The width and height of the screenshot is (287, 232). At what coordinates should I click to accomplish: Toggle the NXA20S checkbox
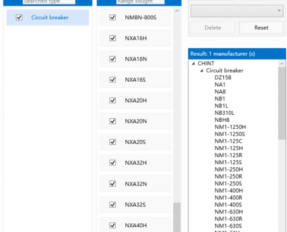coord(112,142)
